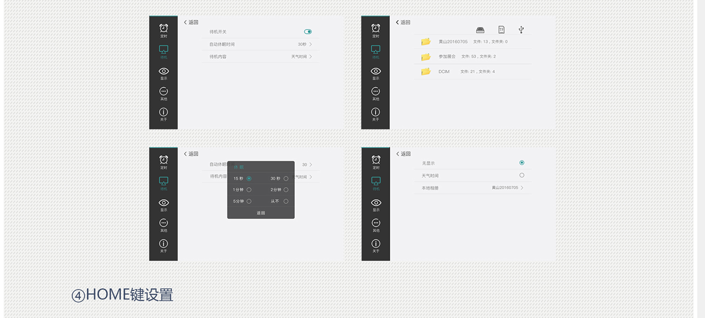Select the 15 秒 radio button
The image size is (705, 318).
pos(249,178)
